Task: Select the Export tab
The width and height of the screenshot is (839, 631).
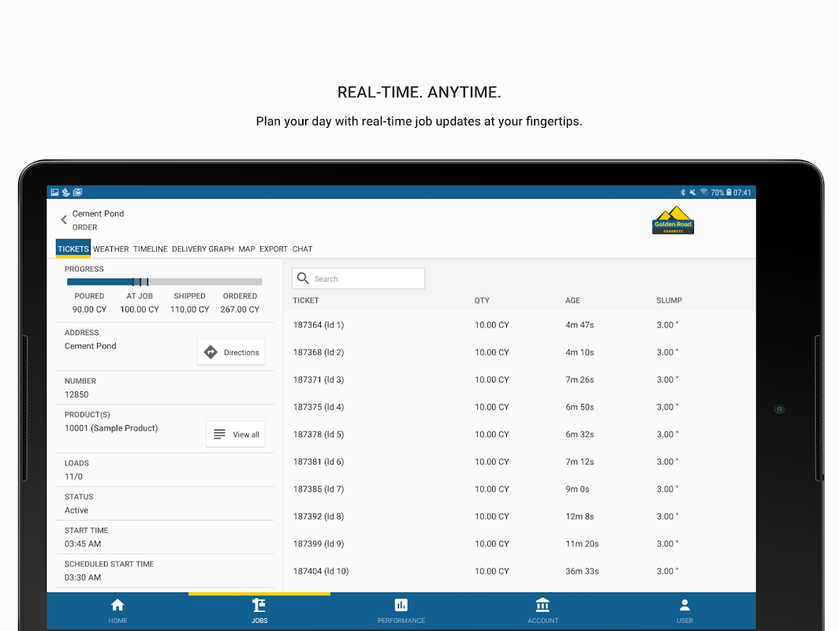Action: pos(274,249)
